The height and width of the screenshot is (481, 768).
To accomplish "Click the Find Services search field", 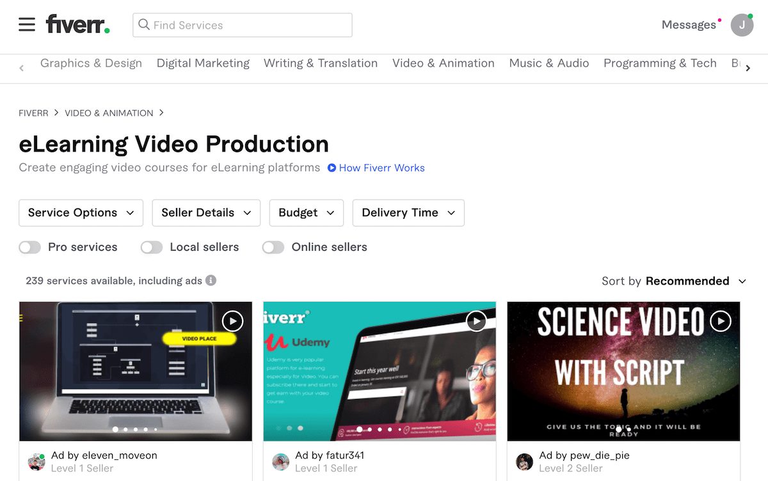I will 243,24.
